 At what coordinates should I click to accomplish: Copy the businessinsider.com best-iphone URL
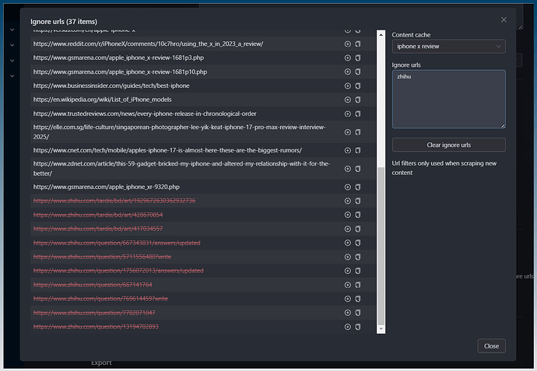tap(358, 86)
